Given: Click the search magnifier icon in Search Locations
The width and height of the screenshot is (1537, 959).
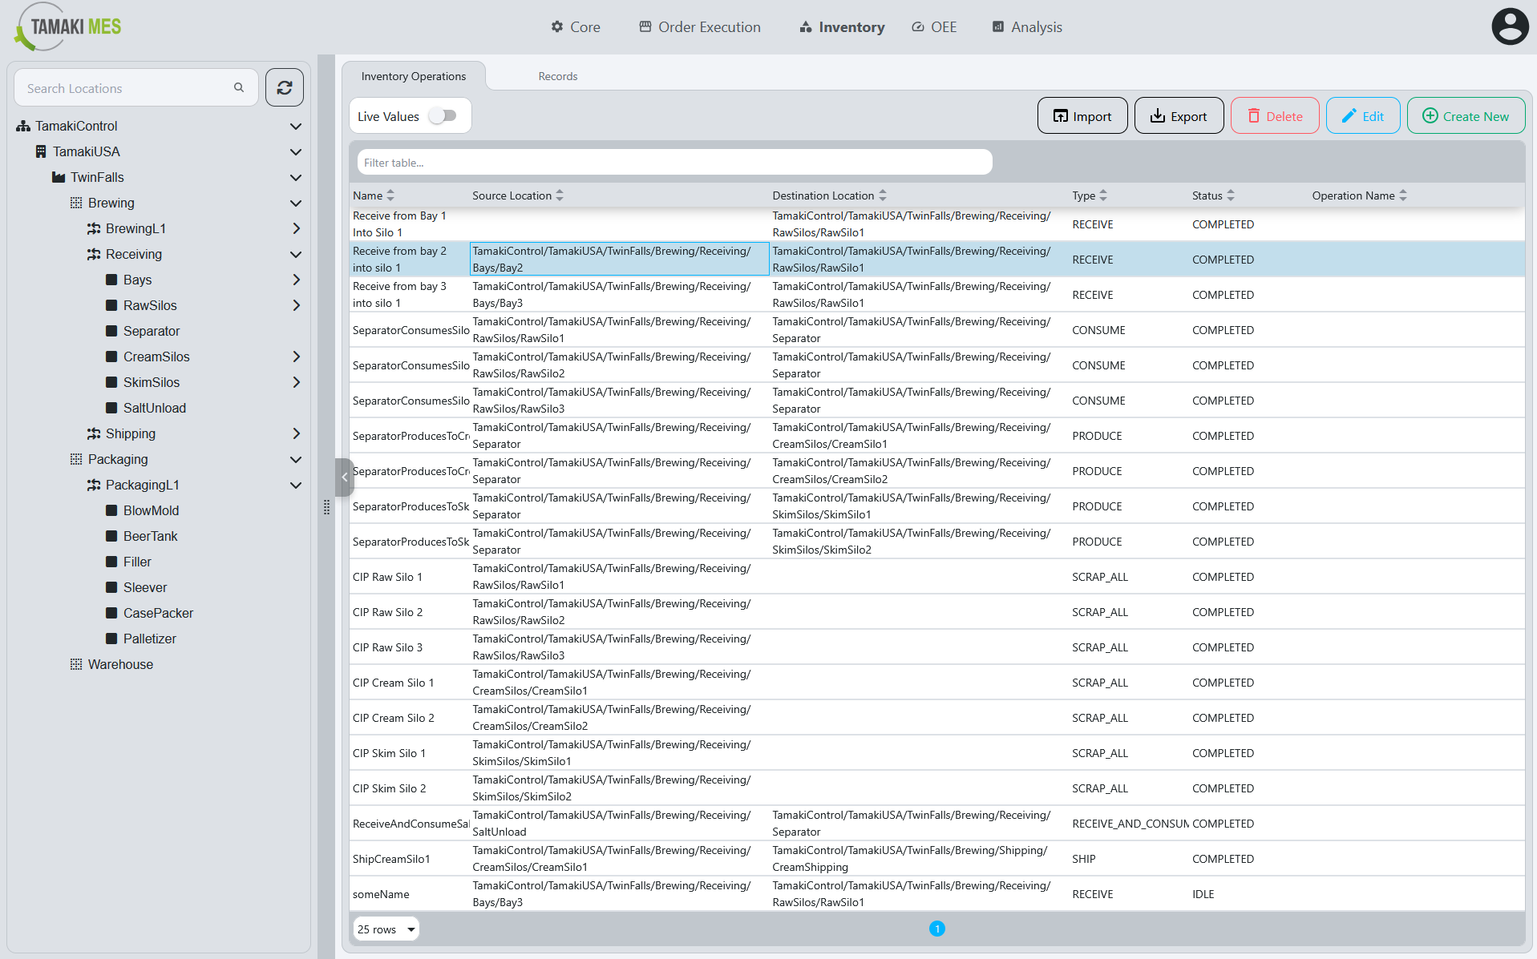Looking at the screenshot, I should point(239,88).
